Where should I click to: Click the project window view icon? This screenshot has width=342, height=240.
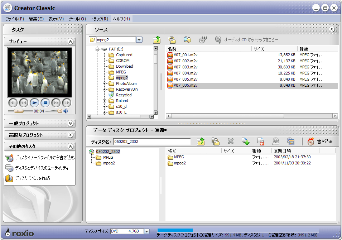[290, 141]
